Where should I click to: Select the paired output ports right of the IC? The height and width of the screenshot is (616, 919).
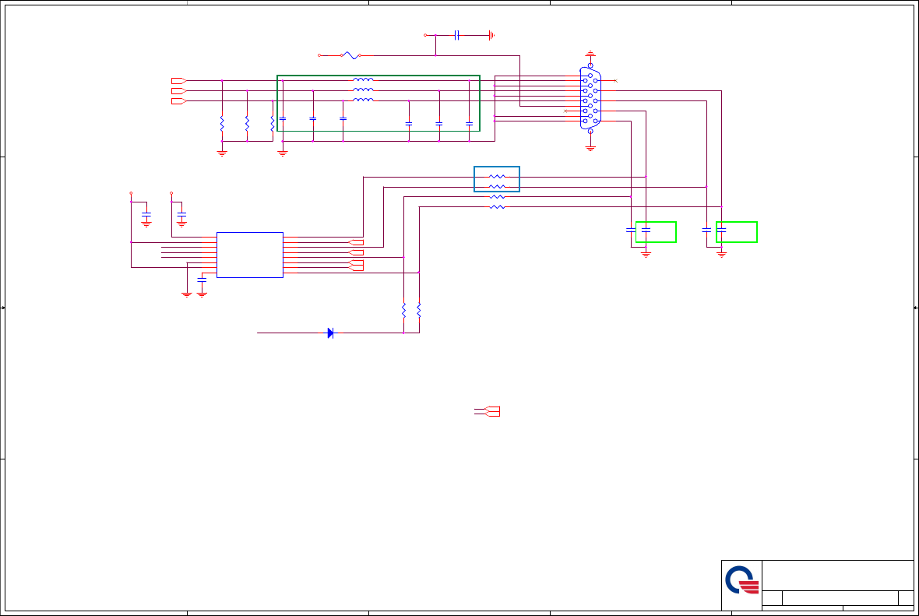(356, 265)
